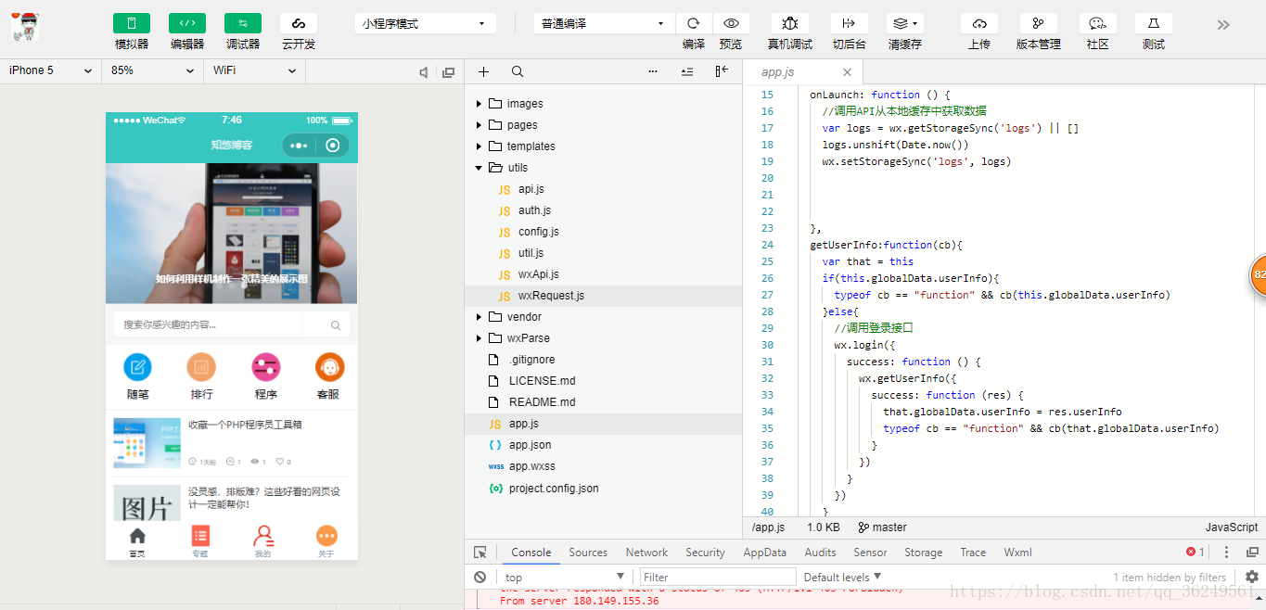
Task: Clear console with the ban icon
Action: click(x=480, y=577)
